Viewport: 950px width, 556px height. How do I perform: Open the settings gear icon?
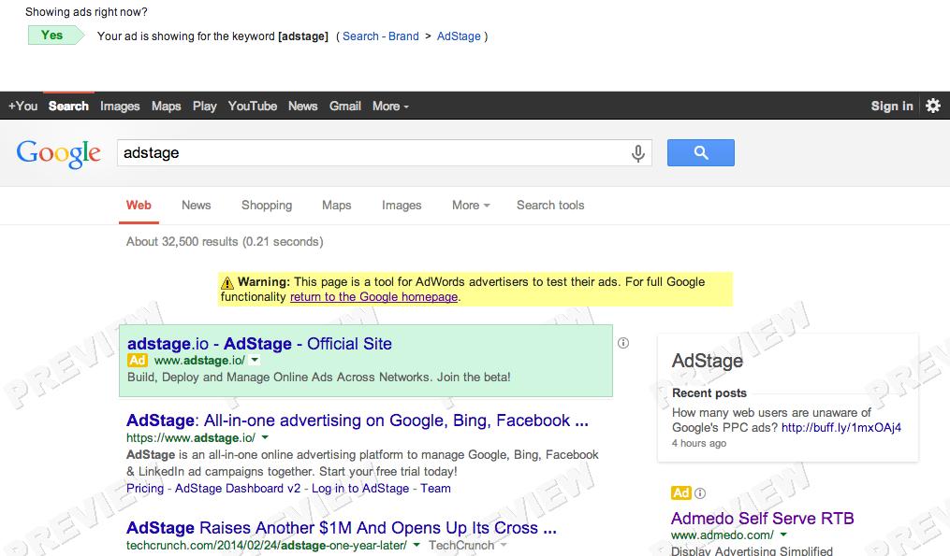(x=932, y=106)
